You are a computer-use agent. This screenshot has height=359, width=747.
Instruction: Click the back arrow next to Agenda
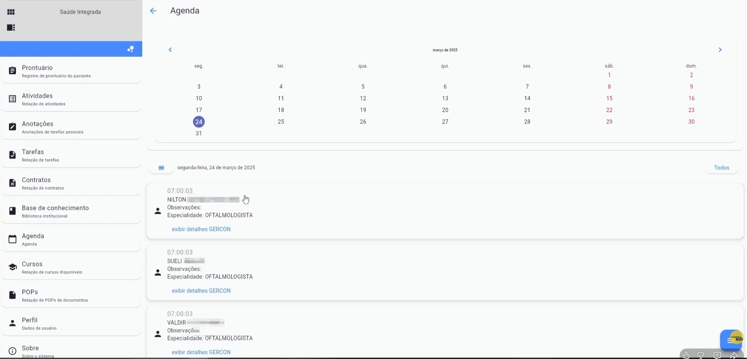153,11
